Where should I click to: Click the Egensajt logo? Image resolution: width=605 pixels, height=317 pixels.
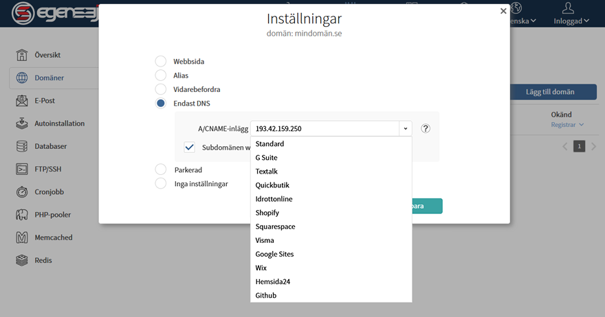(55, 13)
